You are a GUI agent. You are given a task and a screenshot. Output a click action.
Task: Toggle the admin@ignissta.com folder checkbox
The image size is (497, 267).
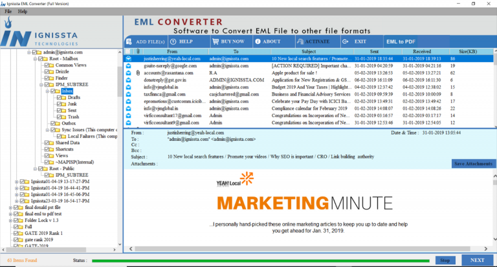tap(34, 52)
